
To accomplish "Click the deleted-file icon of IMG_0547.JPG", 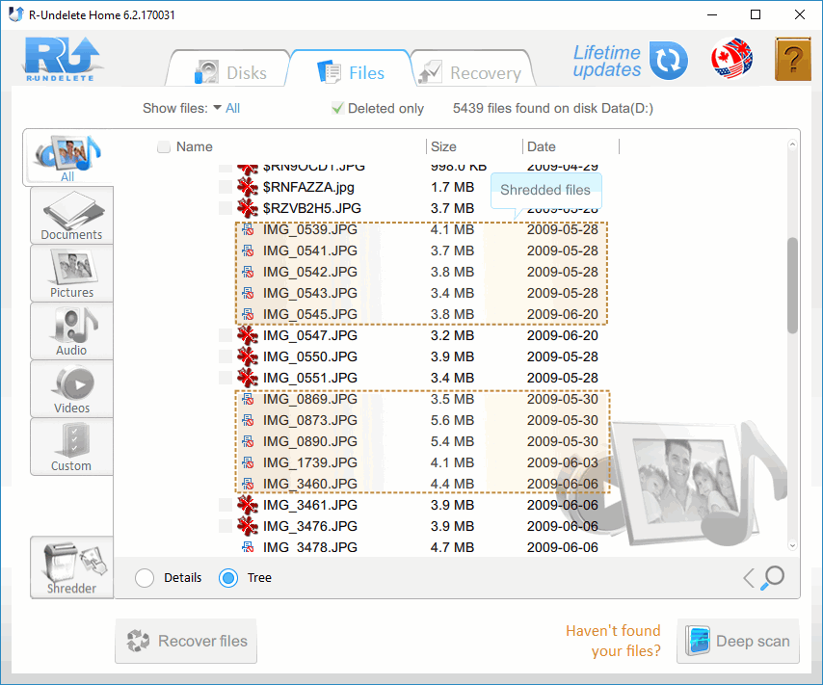I will point(248,335).
